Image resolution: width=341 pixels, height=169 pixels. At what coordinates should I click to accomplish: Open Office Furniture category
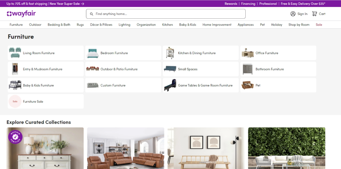278,53
